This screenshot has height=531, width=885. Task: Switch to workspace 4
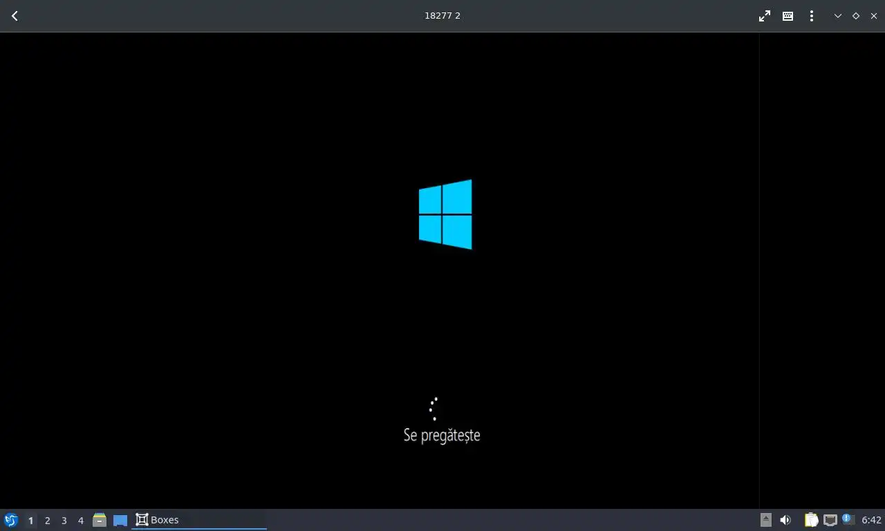(80, 521)
